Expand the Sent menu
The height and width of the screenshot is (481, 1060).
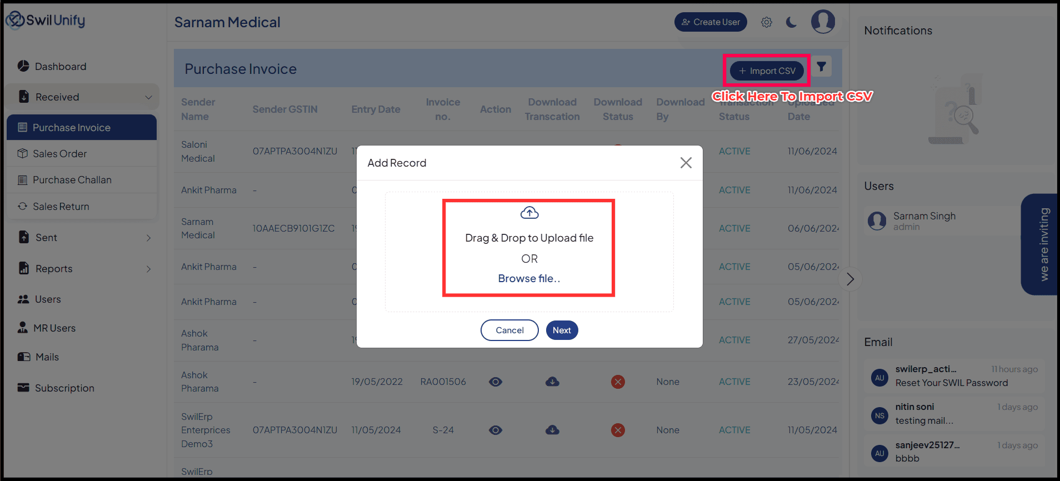[82, 238]
